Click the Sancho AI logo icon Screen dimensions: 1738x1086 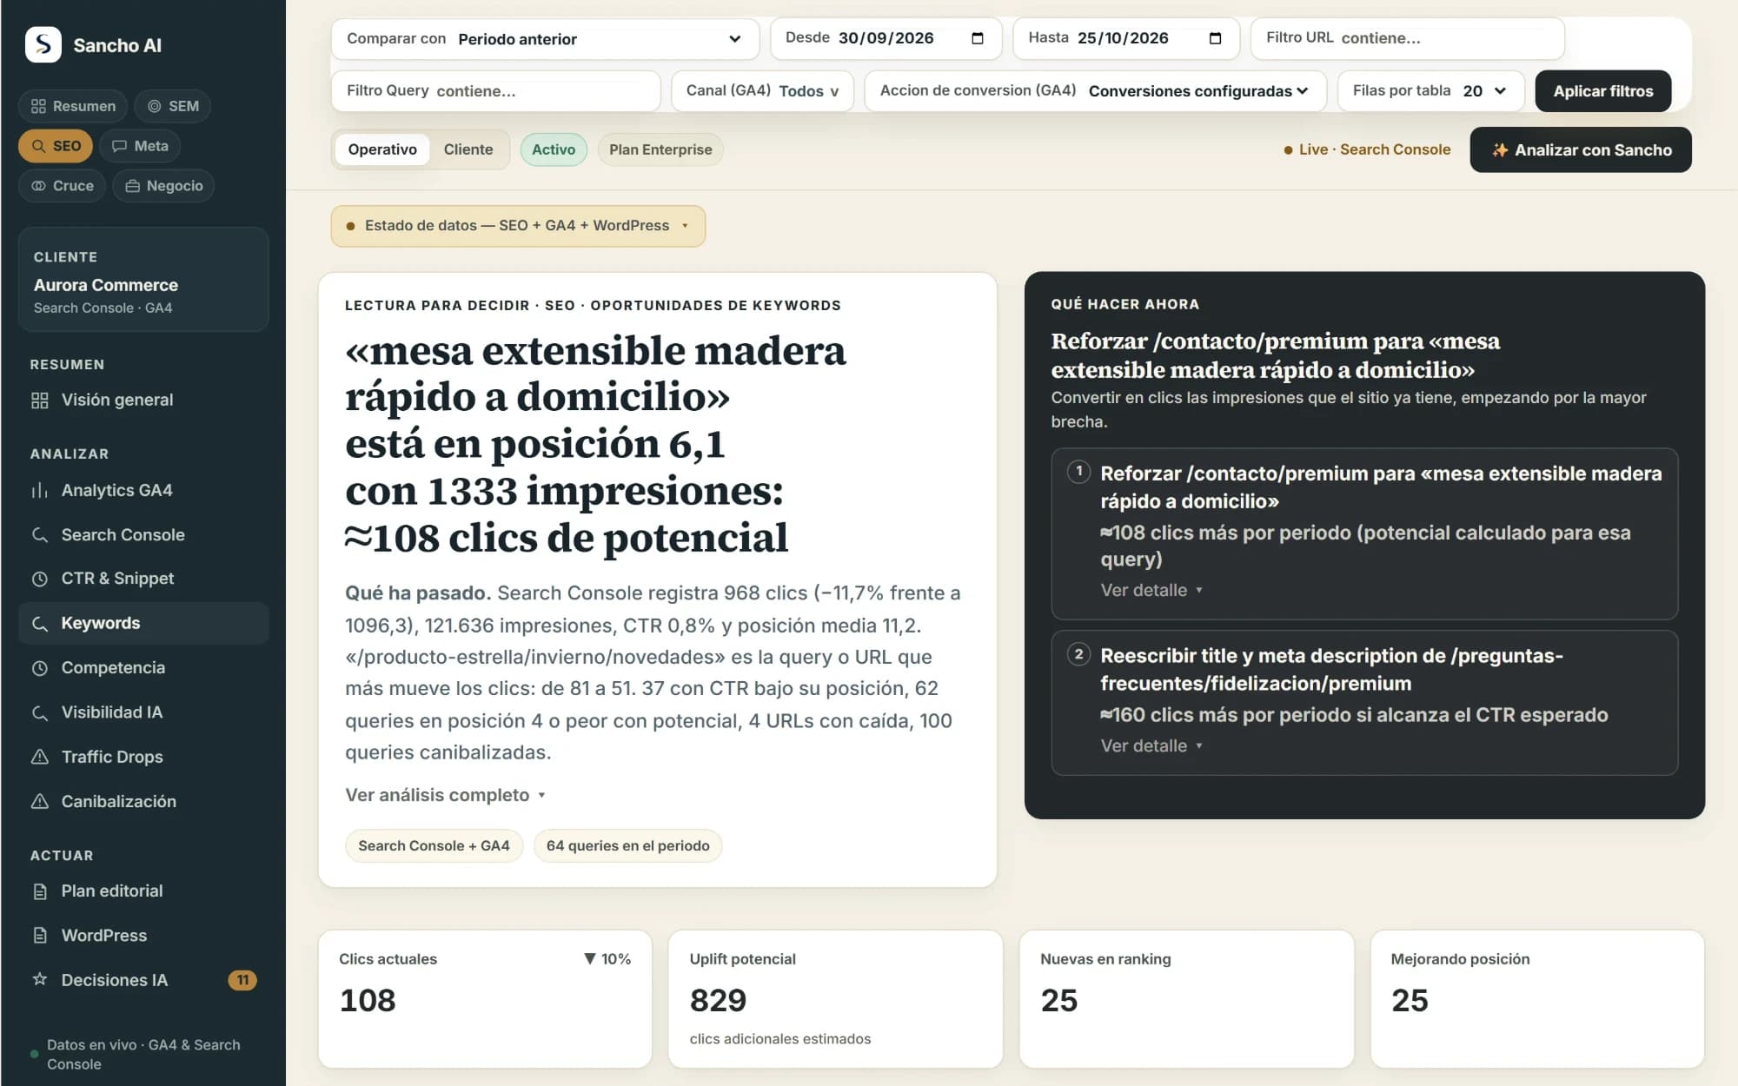(x=43, y=44)
